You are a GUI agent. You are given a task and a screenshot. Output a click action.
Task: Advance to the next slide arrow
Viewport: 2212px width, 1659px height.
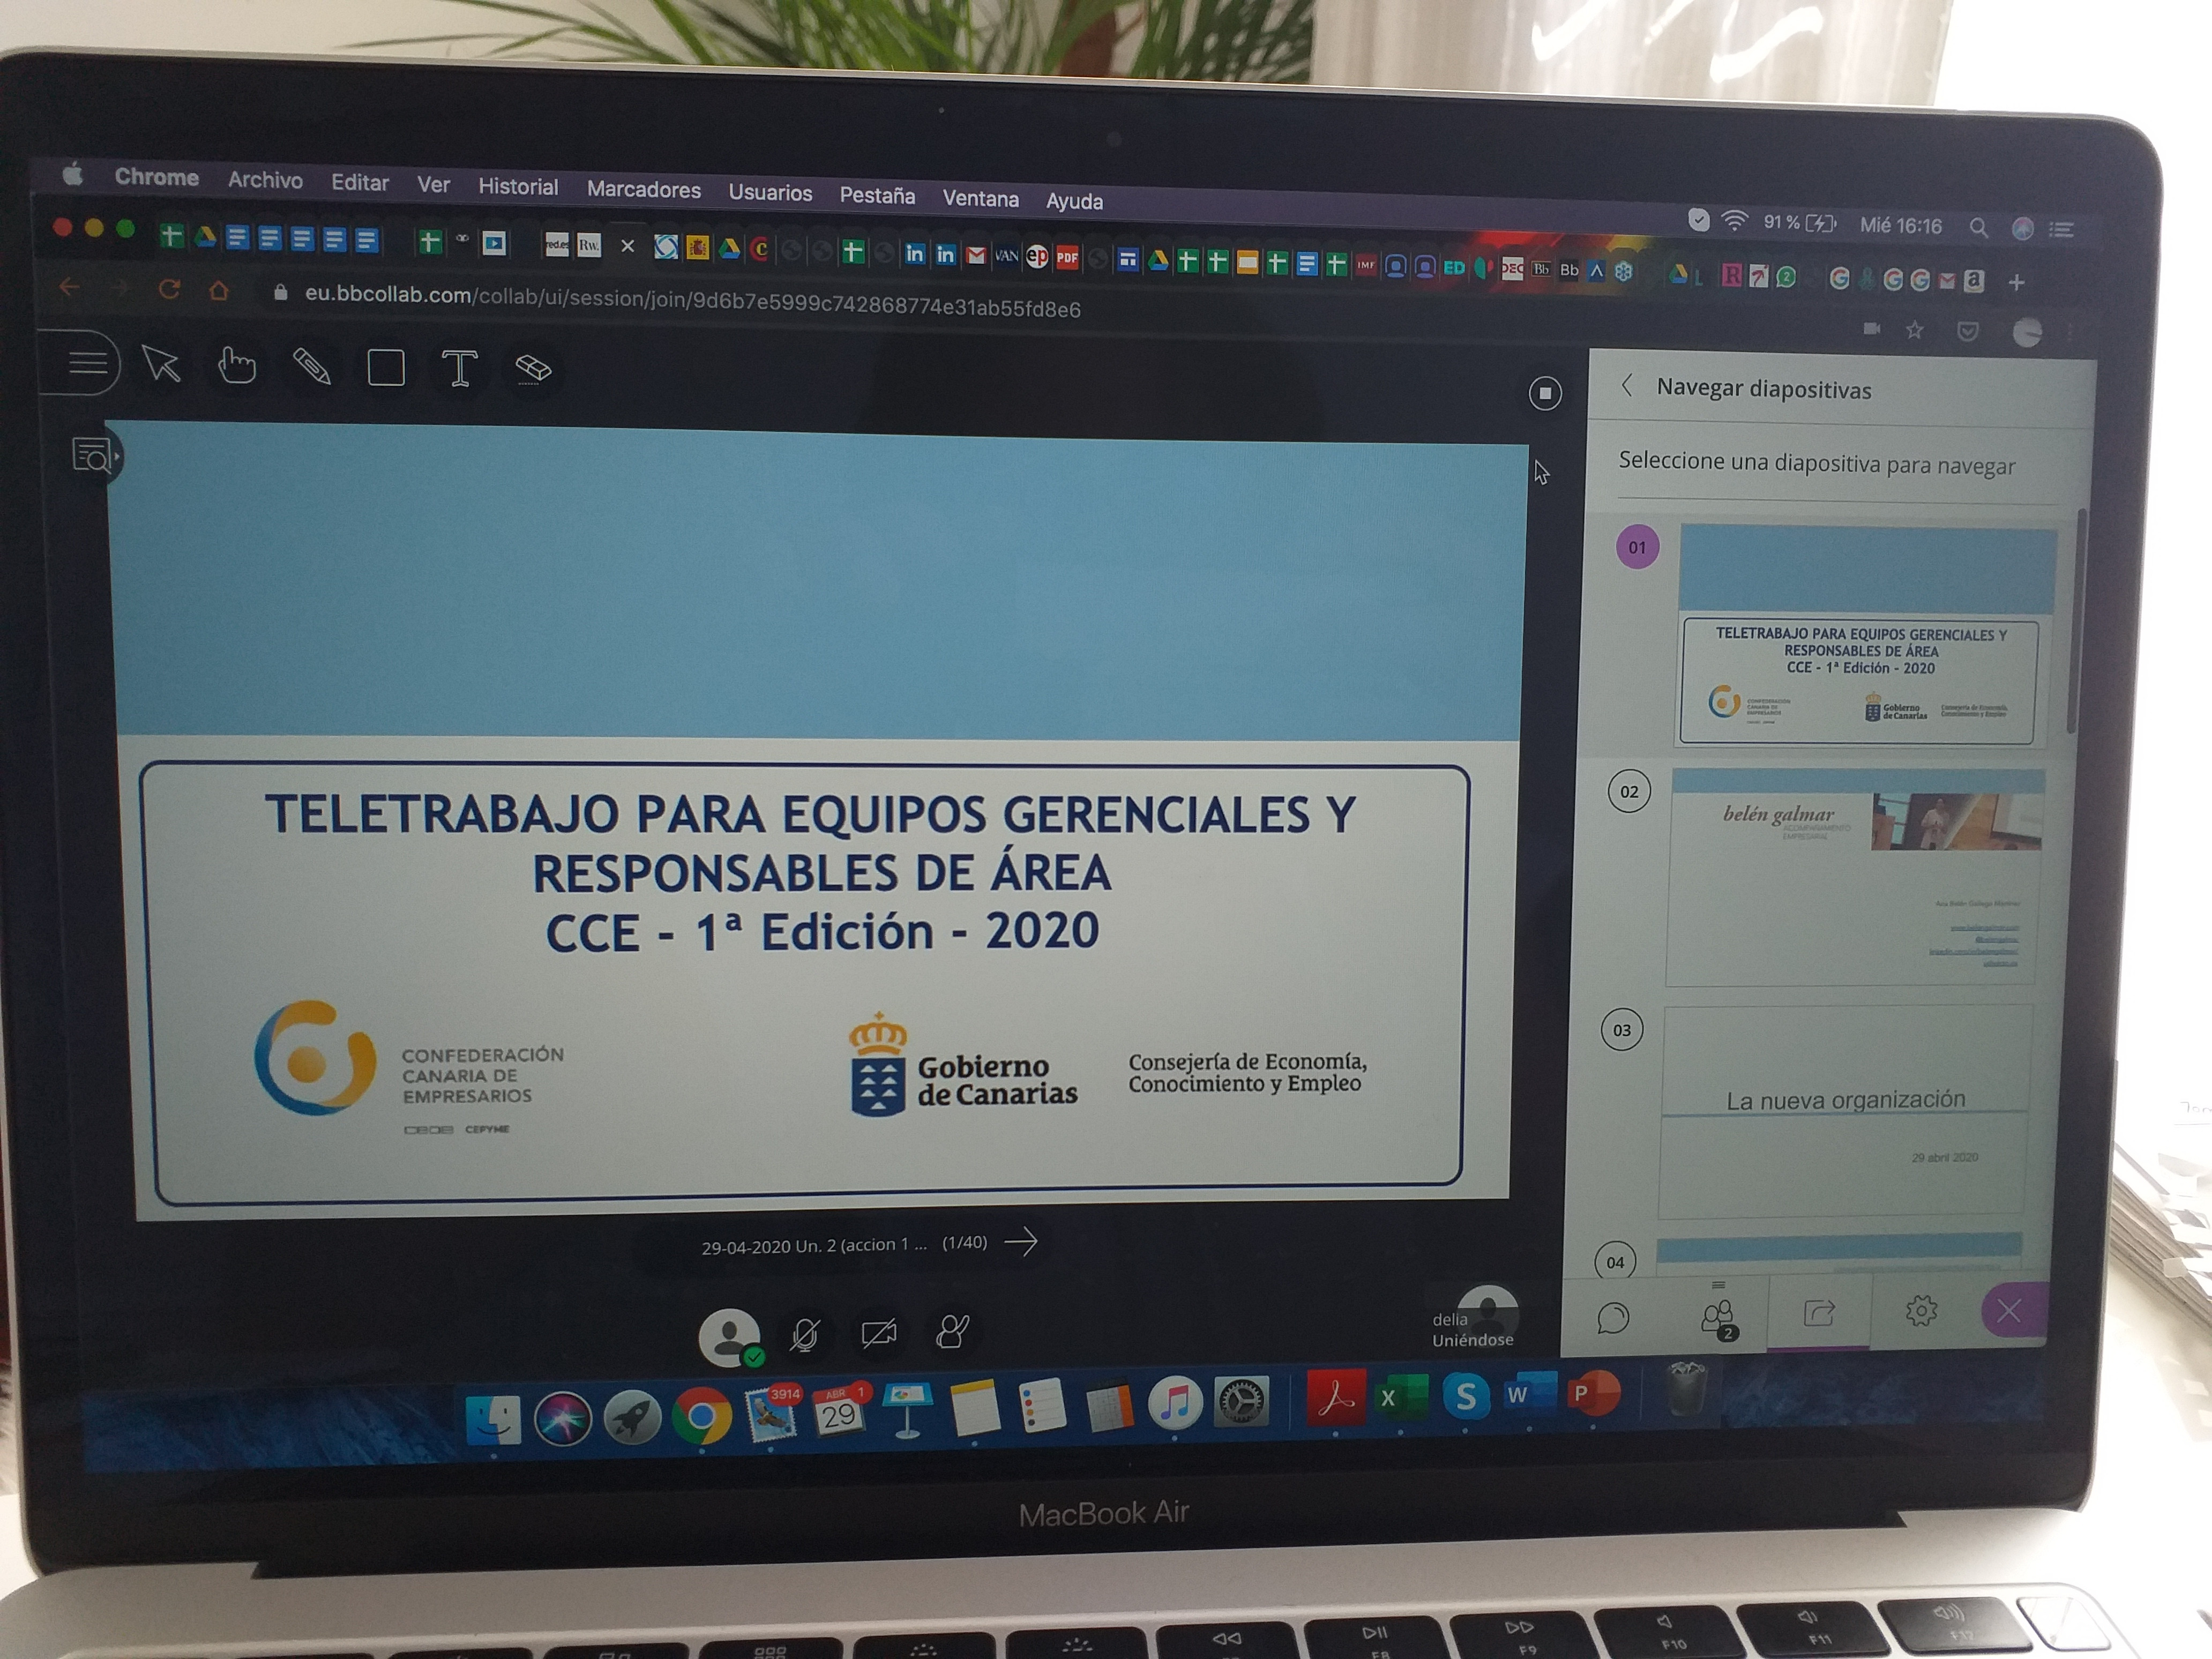click(x=1021, y=1242)
